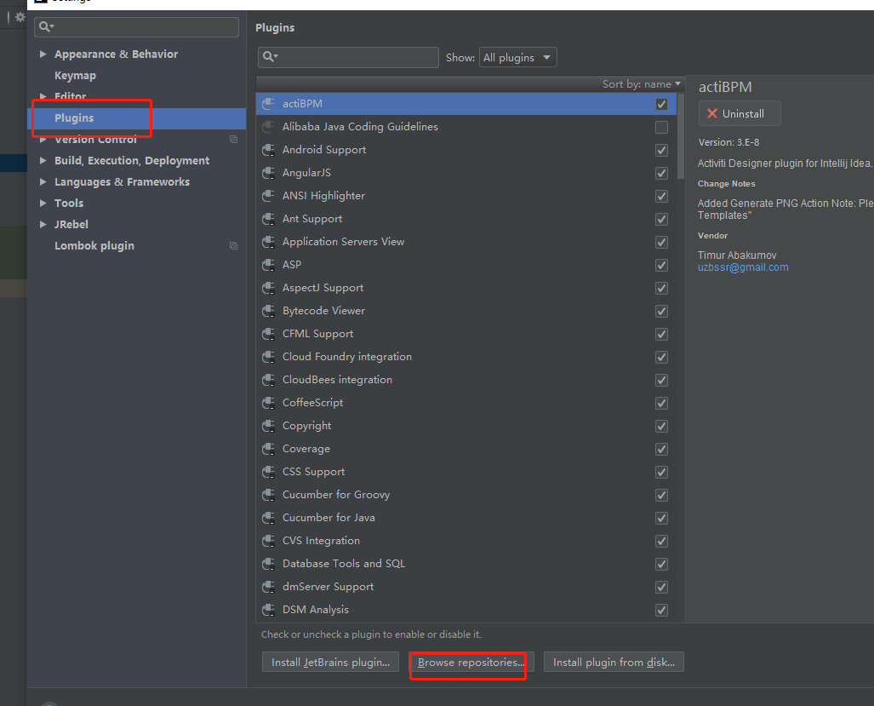Expand the Appearance & Behavior section
The image size is (874, 706).
click(43, 55)
